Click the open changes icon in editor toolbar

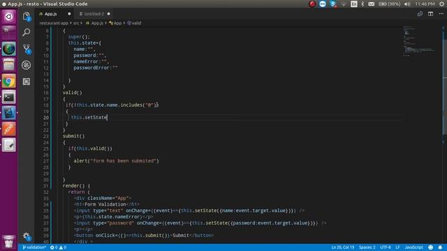point(420,14)
